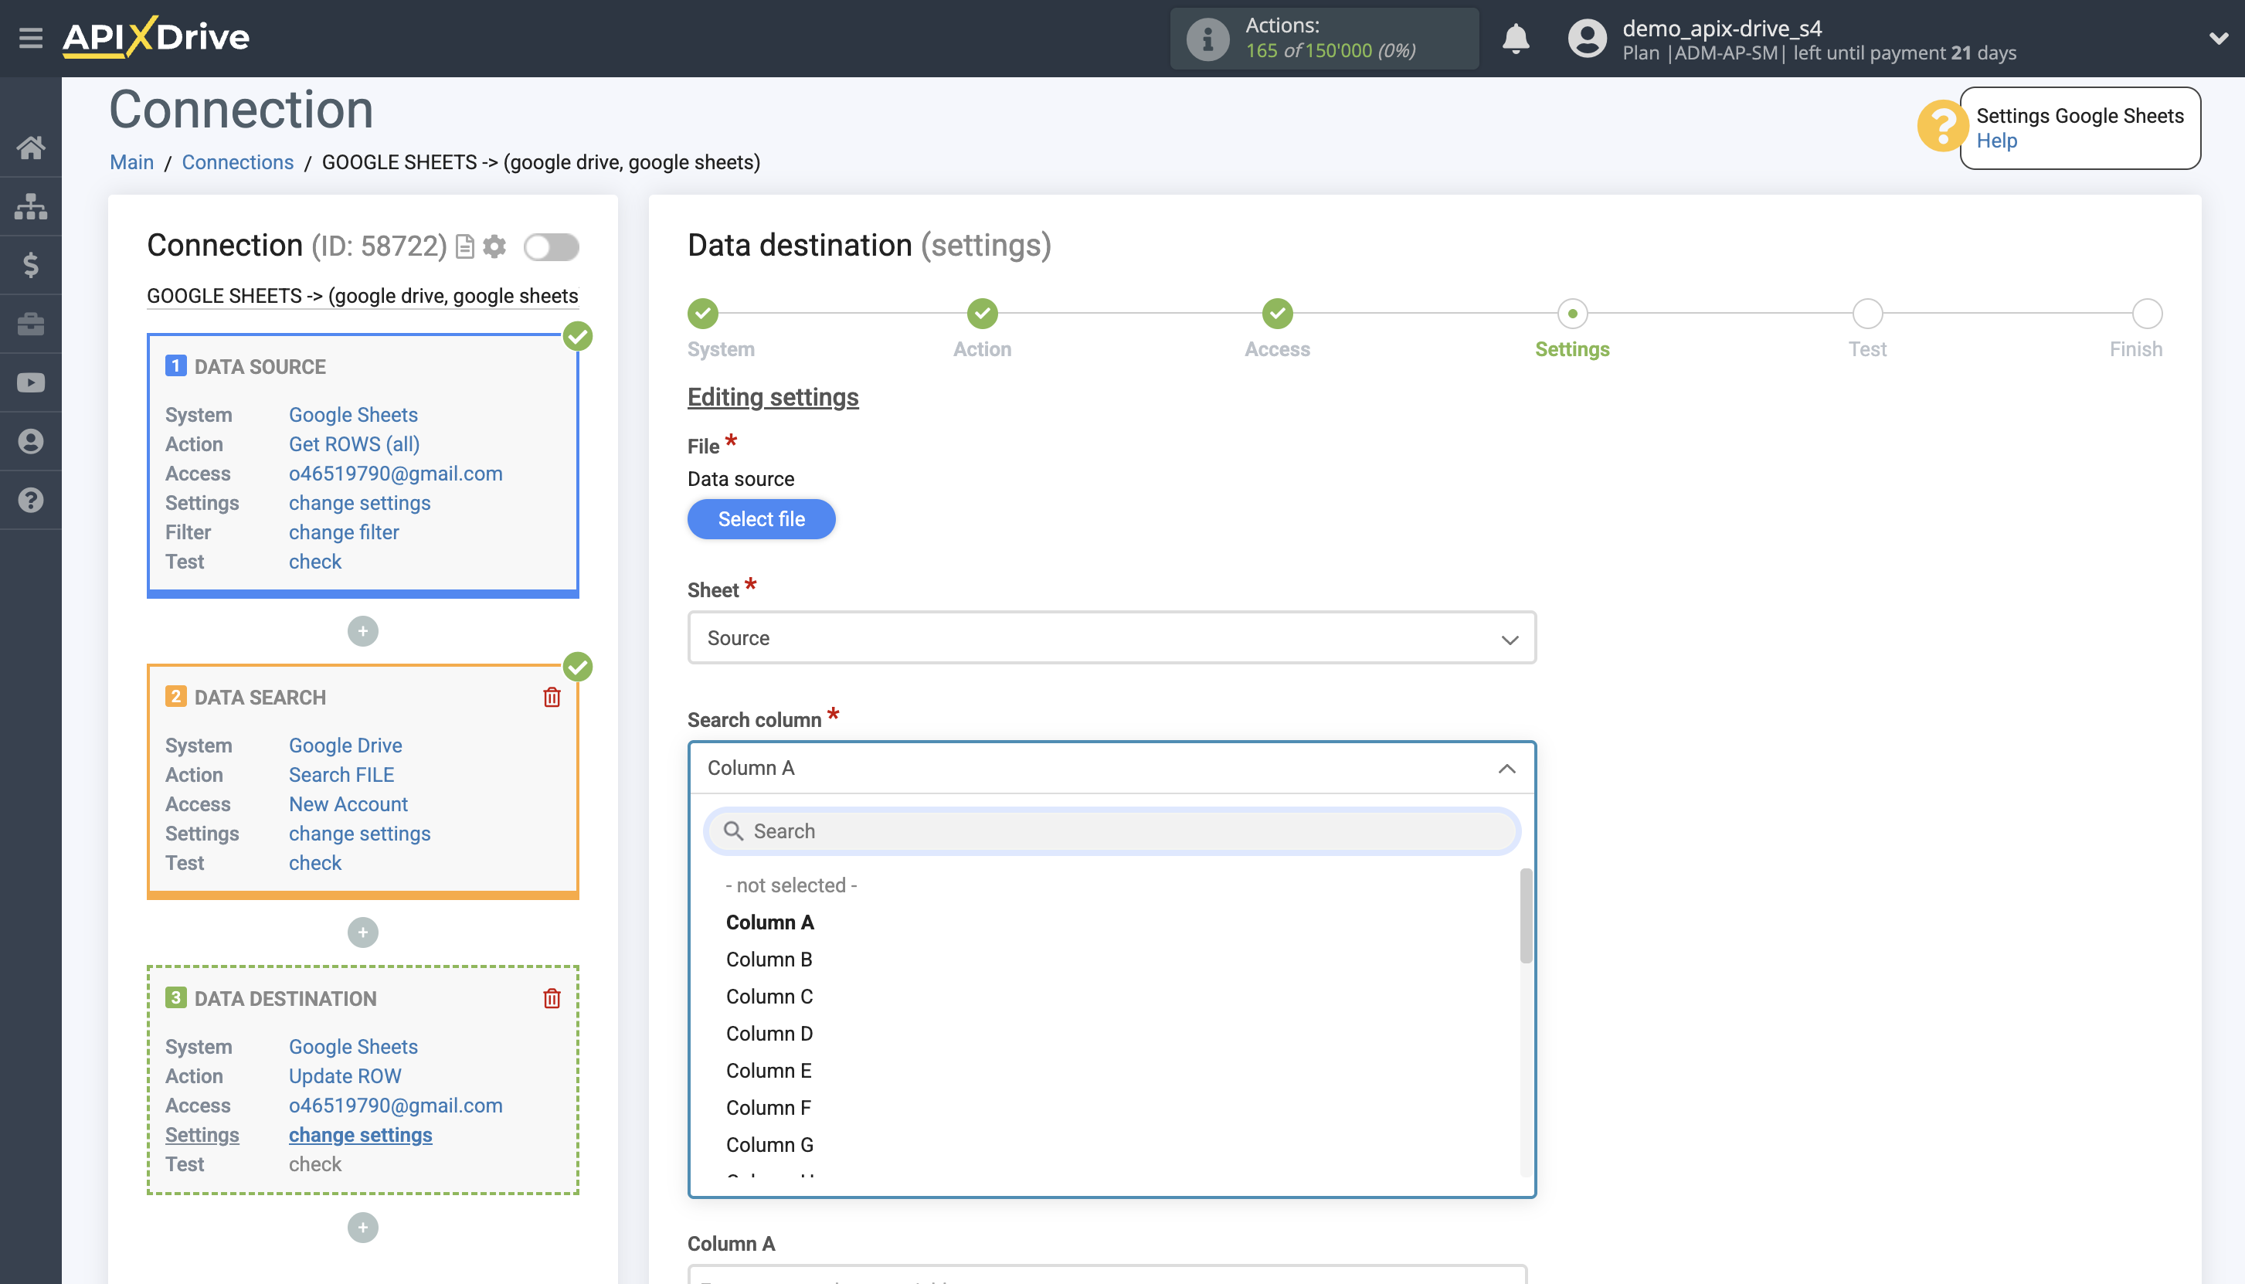Image resolution: width=2245 pixels, height=1284 pixels.
Task: Open the YouTube video sidebar icon
Action: [x=31, y=382]
